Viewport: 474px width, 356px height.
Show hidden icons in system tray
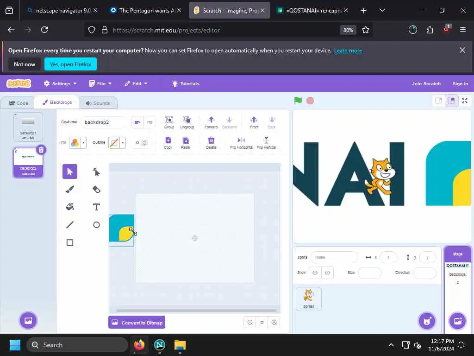(x=391, y=345)
